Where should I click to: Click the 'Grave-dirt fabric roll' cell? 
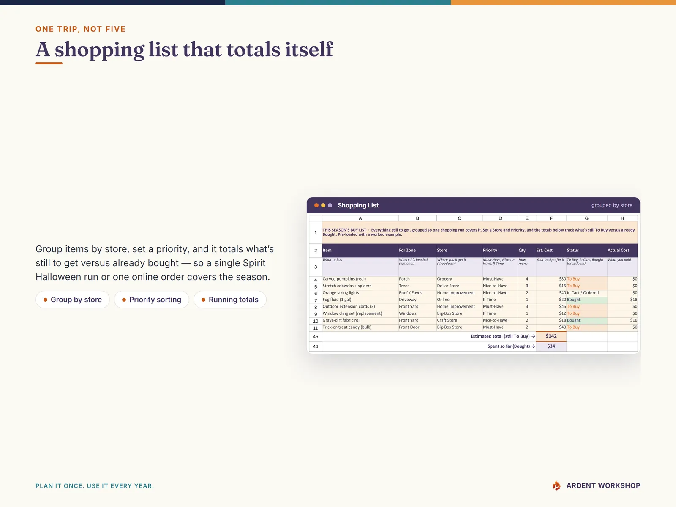(x=360, y=320)
